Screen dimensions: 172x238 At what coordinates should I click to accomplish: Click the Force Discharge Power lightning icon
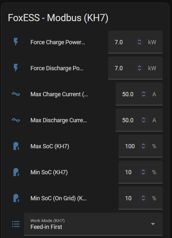tap(16, 68)
